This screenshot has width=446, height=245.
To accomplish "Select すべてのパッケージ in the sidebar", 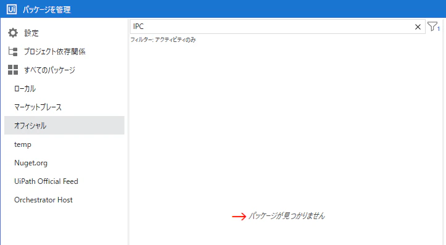I will 49,70.
